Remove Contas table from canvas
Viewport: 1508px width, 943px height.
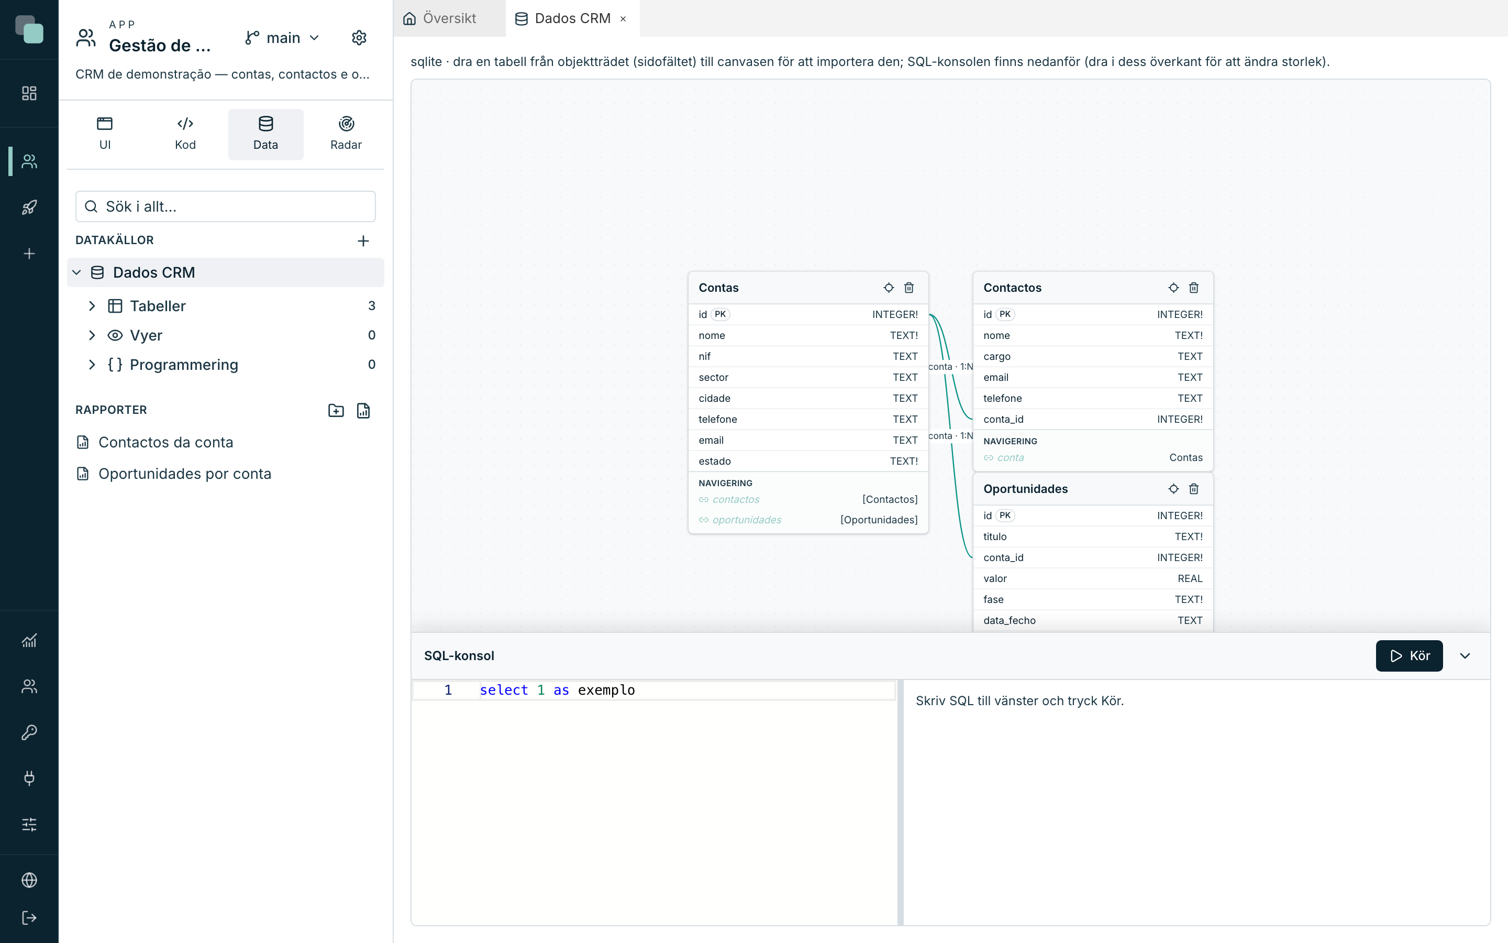[x=909, y=288]
